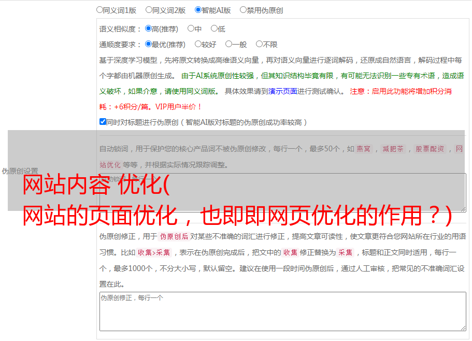Set 通顺度要求 to 较好
The height and width of the screenshot is (341, 472).
pos(198,44)
